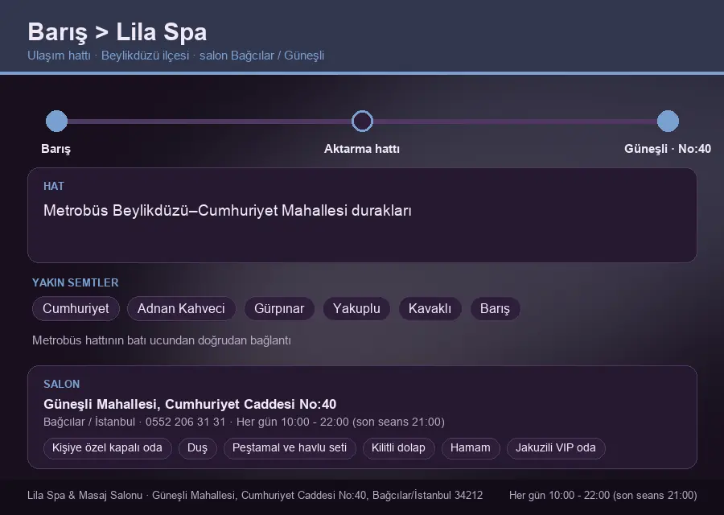The image size is (724, 515).
Task: Click the 'Barış > Lila Spa' page title
Action: pos(117,32)
